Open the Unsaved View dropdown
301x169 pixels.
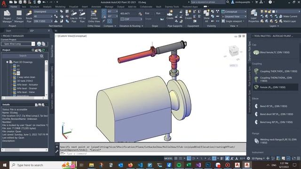point(234,16)
